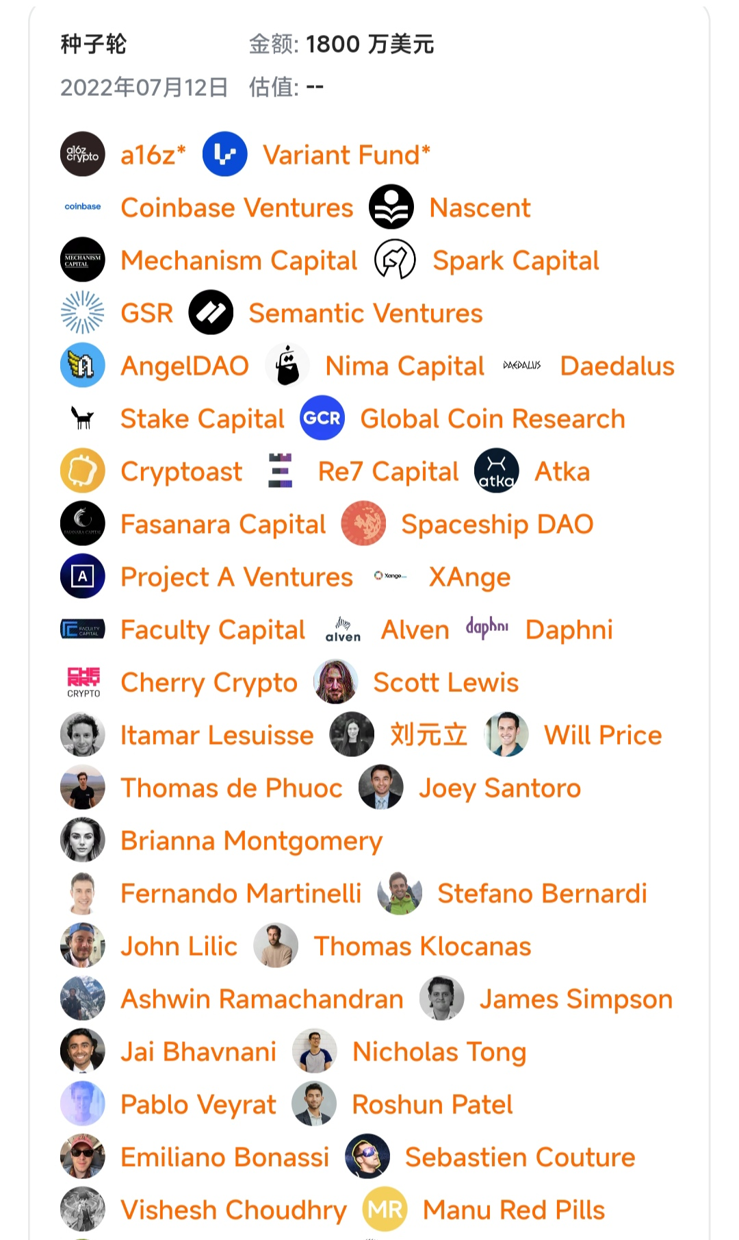Select the Spaceship DAO red logo
739x1240 pixels.
363,523
